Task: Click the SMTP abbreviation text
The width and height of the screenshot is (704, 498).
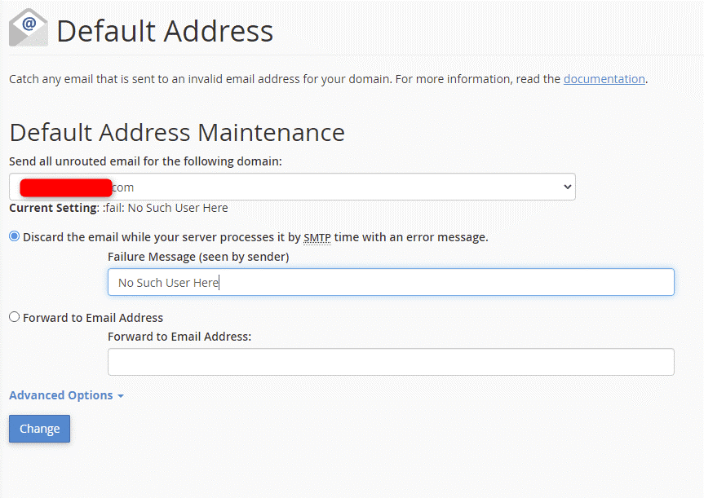Action: [x=317, y=238]
